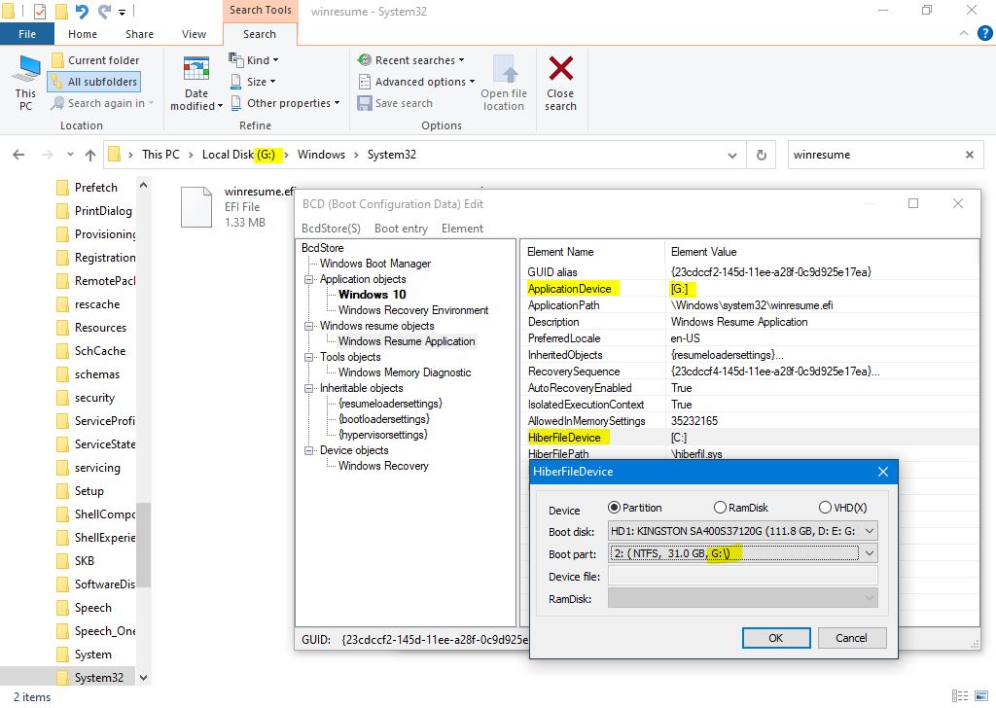This screenshot has width=996, height=708.
Task: Click the up-arrow navigation button
Action: pos(90,155)
